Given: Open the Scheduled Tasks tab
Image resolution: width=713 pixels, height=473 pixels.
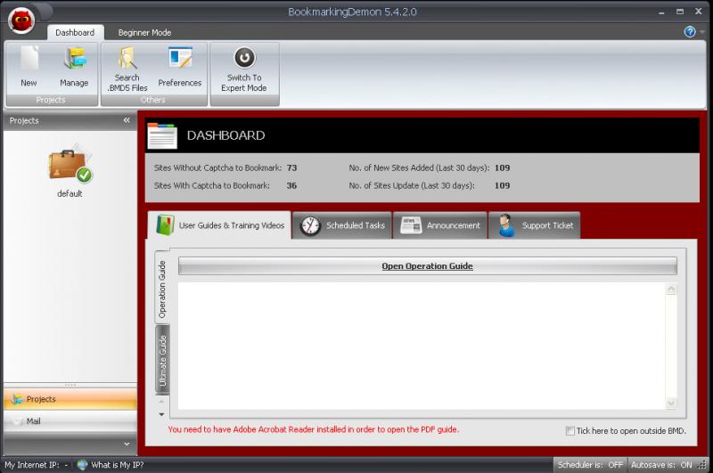Looking at the screenshot, I should [x=342, y=225].
